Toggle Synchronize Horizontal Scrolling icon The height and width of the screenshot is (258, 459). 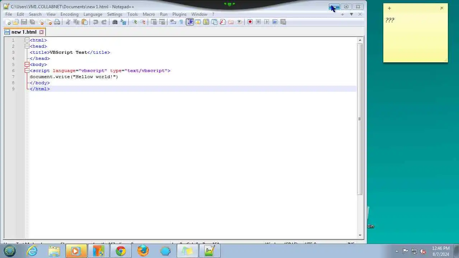[x=162, y=22]
